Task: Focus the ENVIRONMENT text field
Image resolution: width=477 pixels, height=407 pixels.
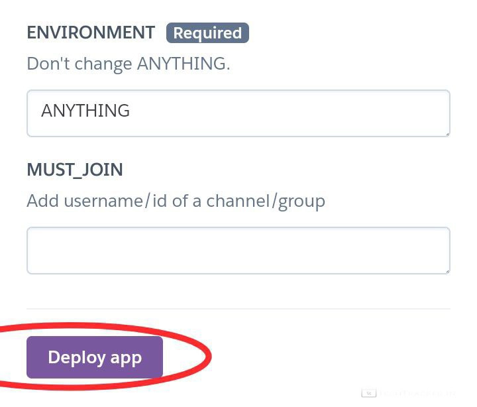Action: (x=238, y=113)
